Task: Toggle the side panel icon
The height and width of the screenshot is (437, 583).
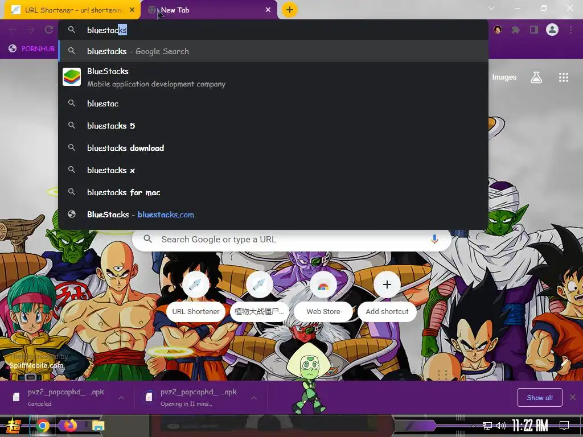Action: pyautogui.click(x=534, y=30)
